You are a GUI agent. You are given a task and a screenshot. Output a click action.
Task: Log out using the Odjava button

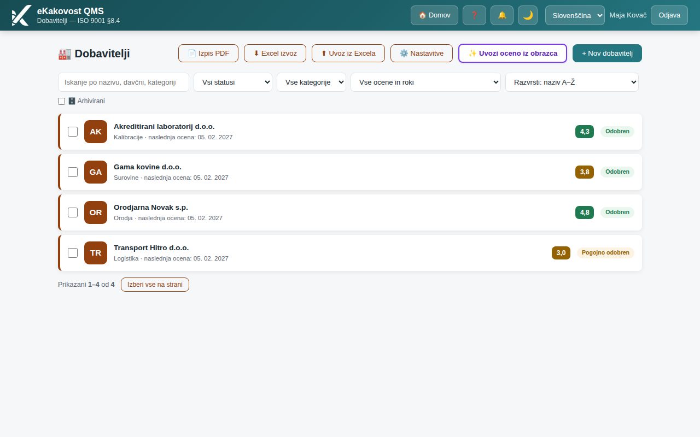669,15
